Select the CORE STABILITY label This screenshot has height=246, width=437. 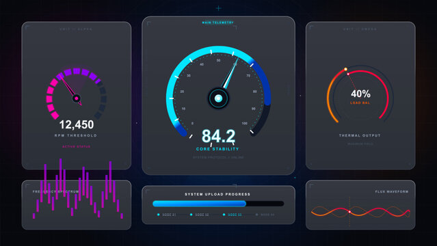pyautogui.click(x=217, y=149)
